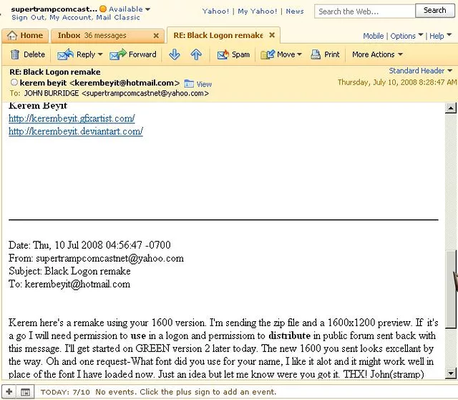Click the Print printer icon
The image size is (458, 400).
click(314, 54)
